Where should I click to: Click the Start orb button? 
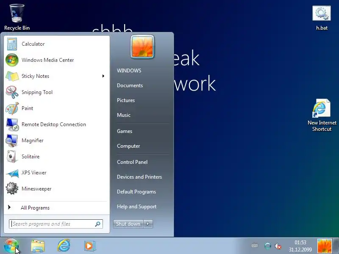pos(11,246)
